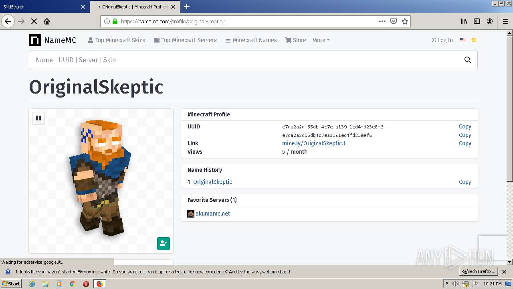This screenshot has width=513, height=289.
Task: Copy the dashed UUID
Action: 465,126
